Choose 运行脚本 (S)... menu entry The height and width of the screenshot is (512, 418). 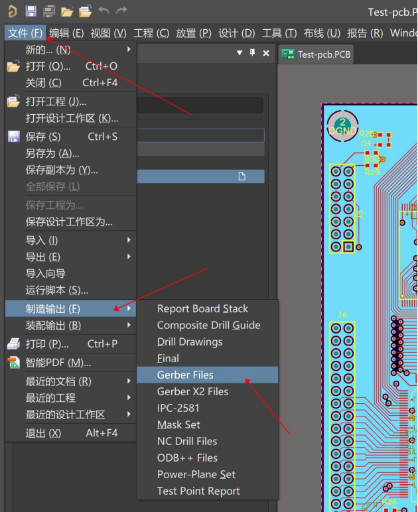point(70,290)
